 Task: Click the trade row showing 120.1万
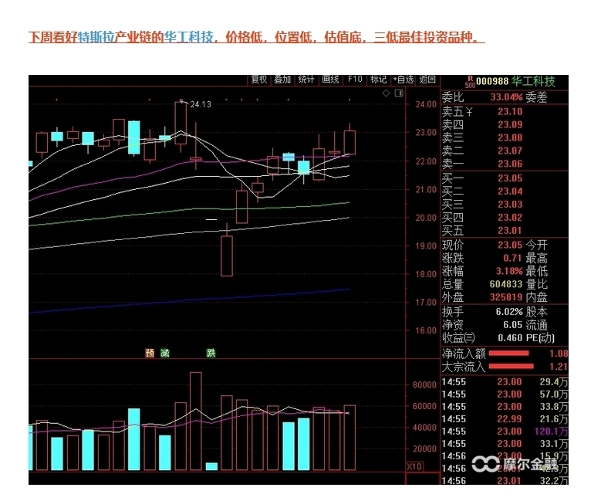tap(505, 432)
